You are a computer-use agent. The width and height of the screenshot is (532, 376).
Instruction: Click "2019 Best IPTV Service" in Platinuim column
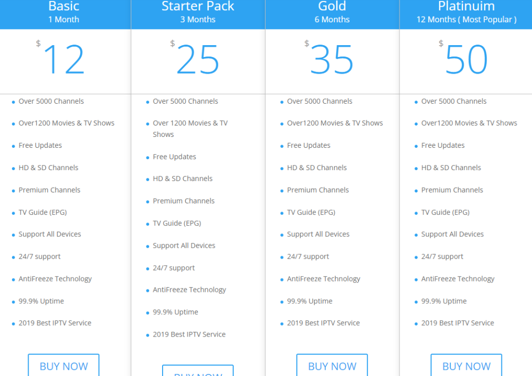pos(457,323)
